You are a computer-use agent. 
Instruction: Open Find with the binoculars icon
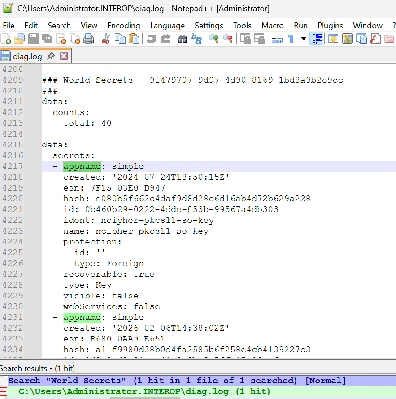coord(183,39)
